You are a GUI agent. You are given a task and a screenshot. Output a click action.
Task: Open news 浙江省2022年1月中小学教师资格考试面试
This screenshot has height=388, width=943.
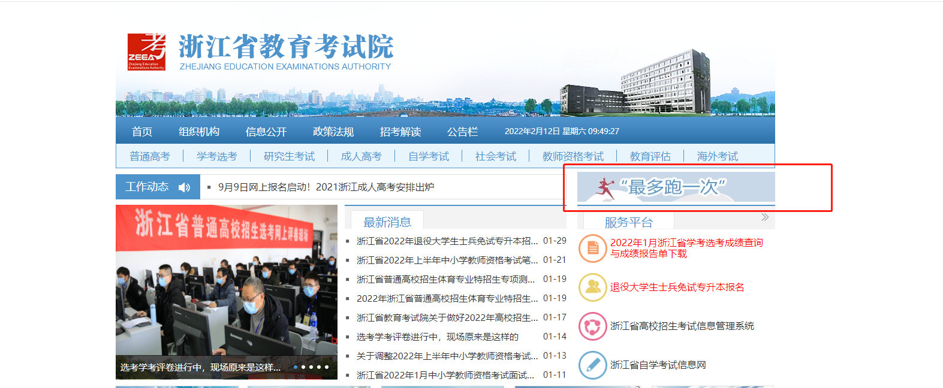coord(445,375)
